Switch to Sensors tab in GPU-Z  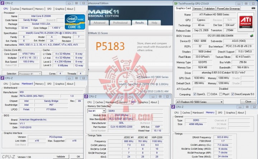[x=197, y=9]
